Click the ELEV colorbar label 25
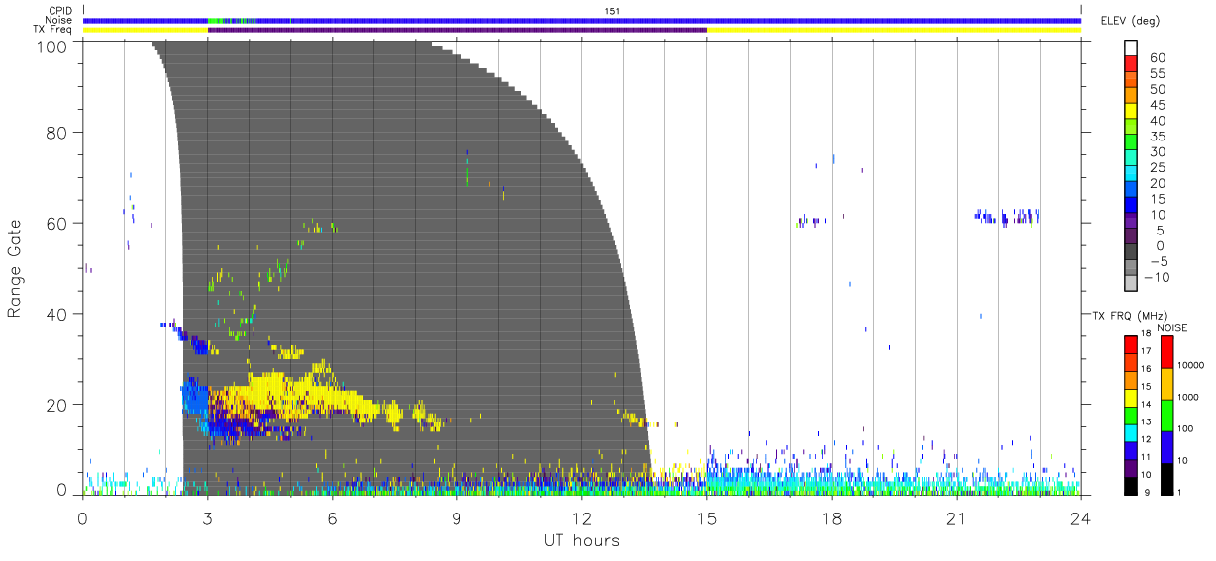The width and height of the screenshot is (1216, 561). pos(1157,167)
